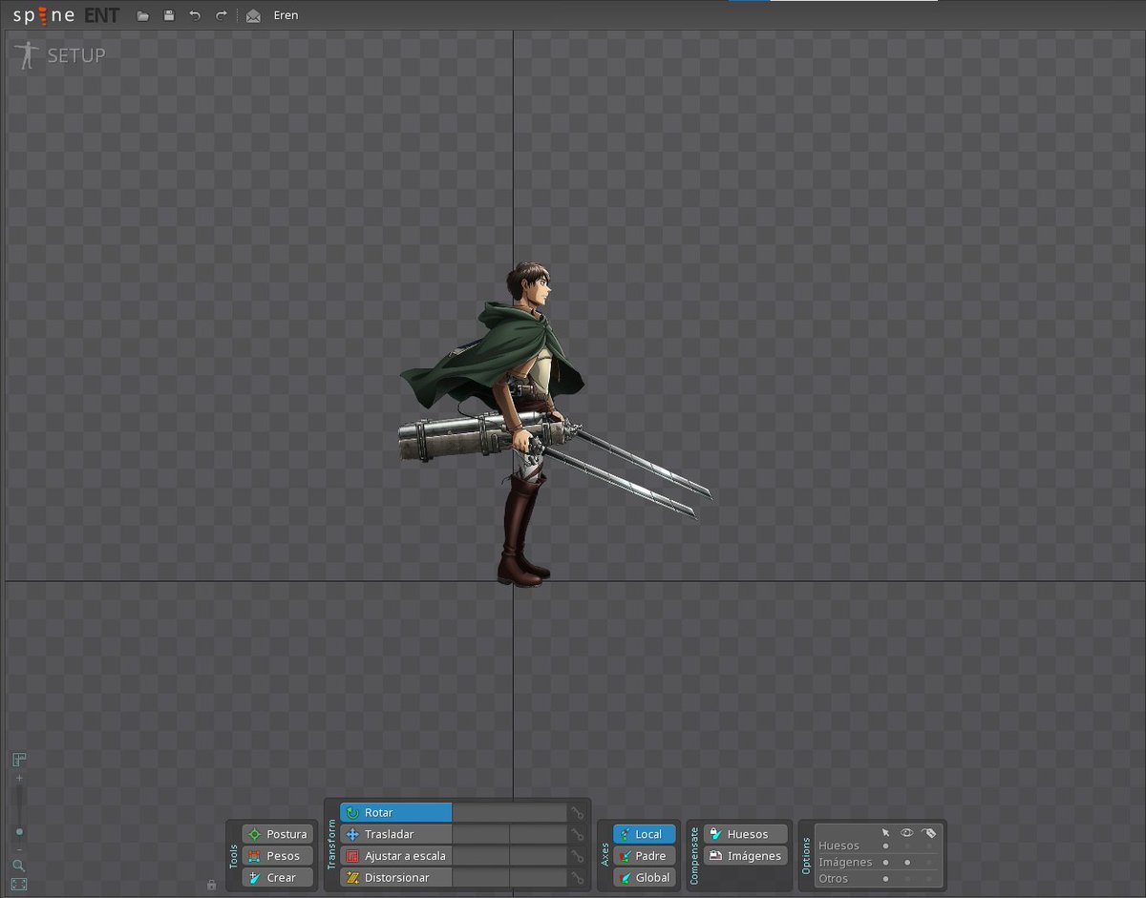
Task: Zoom in with the plus icon
Action: (19, 778)
